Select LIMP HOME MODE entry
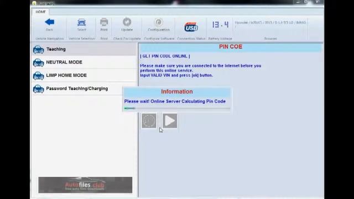This screenshot has height=199, width=354. [84, 75]
